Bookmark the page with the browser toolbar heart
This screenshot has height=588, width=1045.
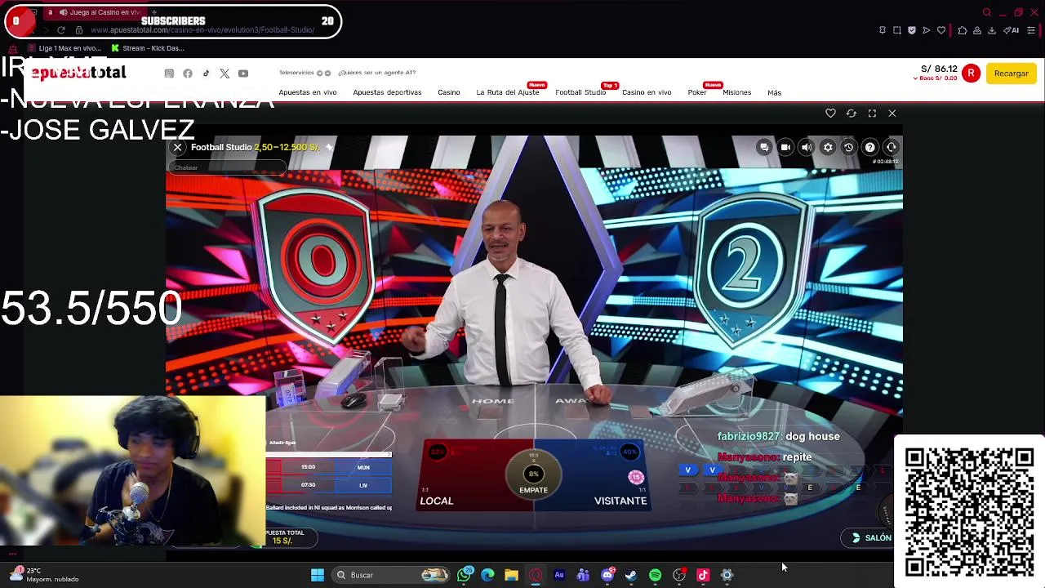point(941,30)
